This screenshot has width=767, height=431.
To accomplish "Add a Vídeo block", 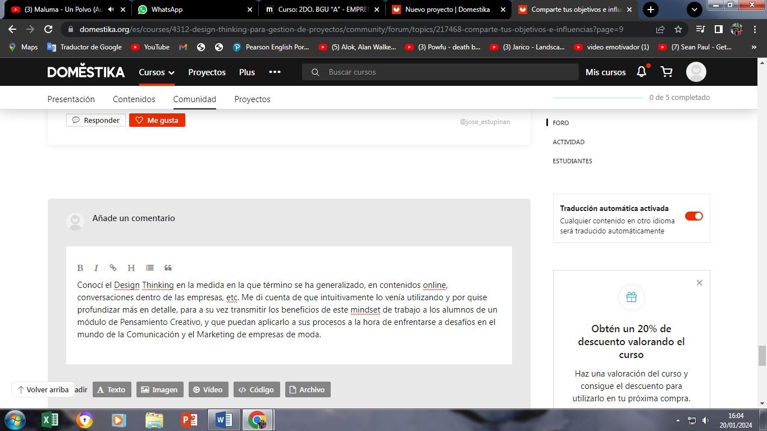I will click(208, 389).
